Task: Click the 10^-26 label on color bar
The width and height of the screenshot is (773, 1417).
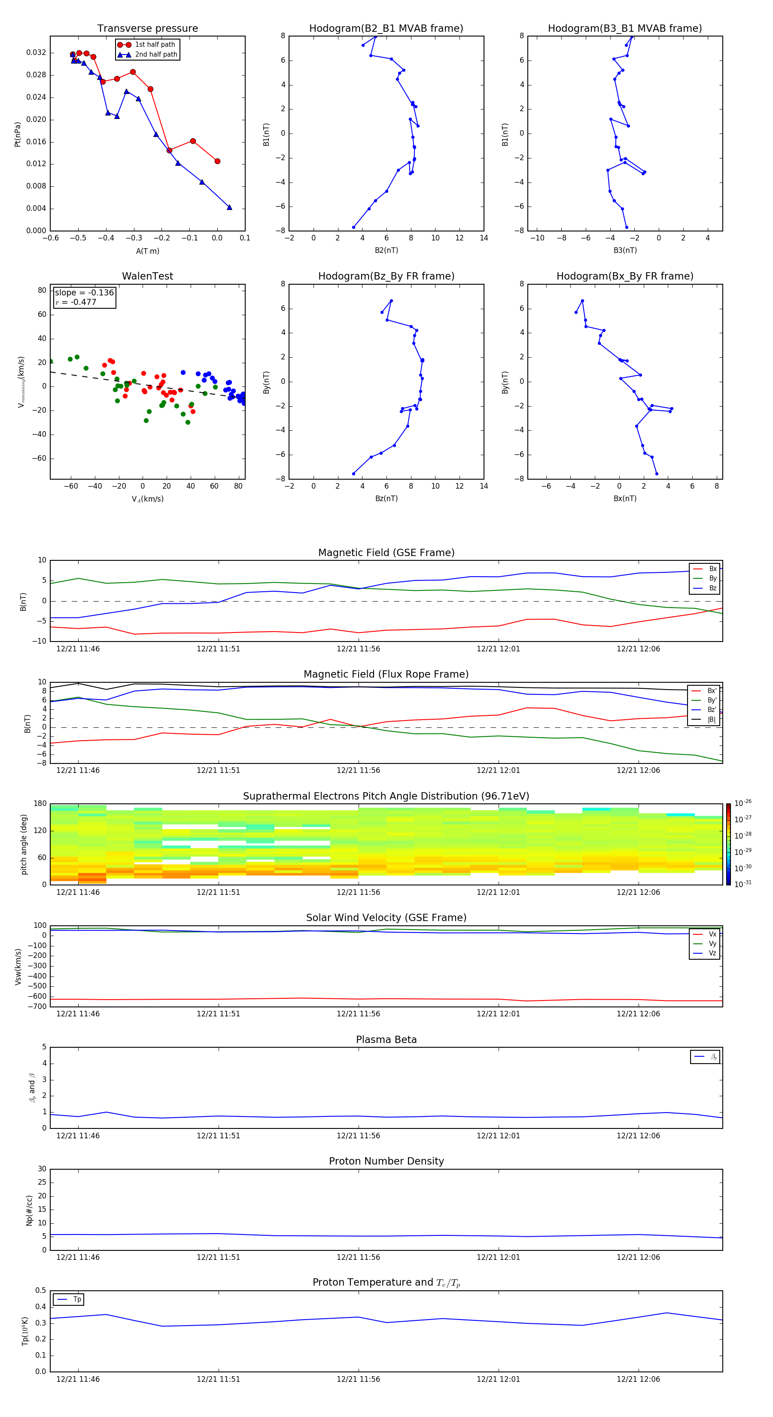Action: click(743, 803)
